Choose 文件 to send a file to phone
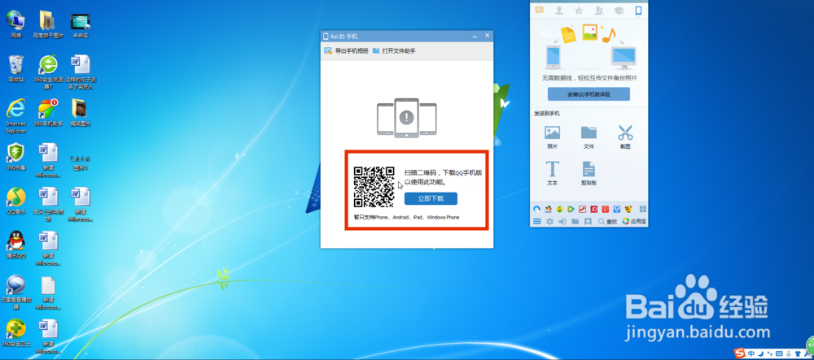The image size is (814, 360). pyautogui.click(x=589, y=137)
